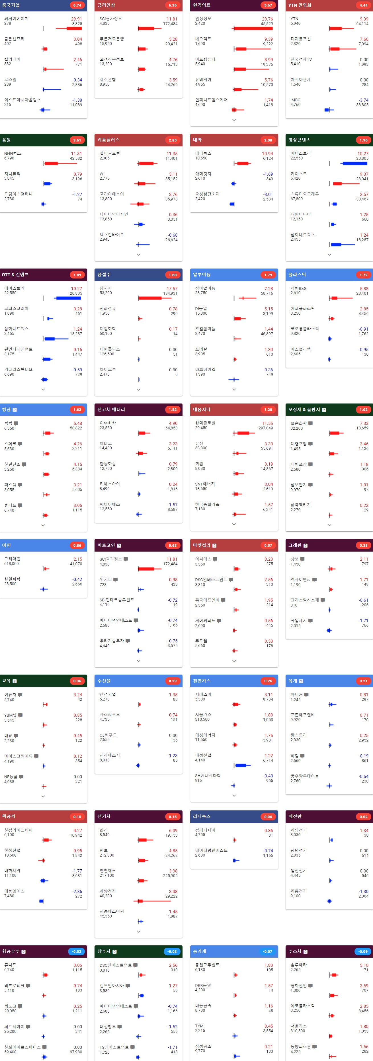
Task: Open the 씨케이에이치 stock row
Action: click(x=43, y=24)
